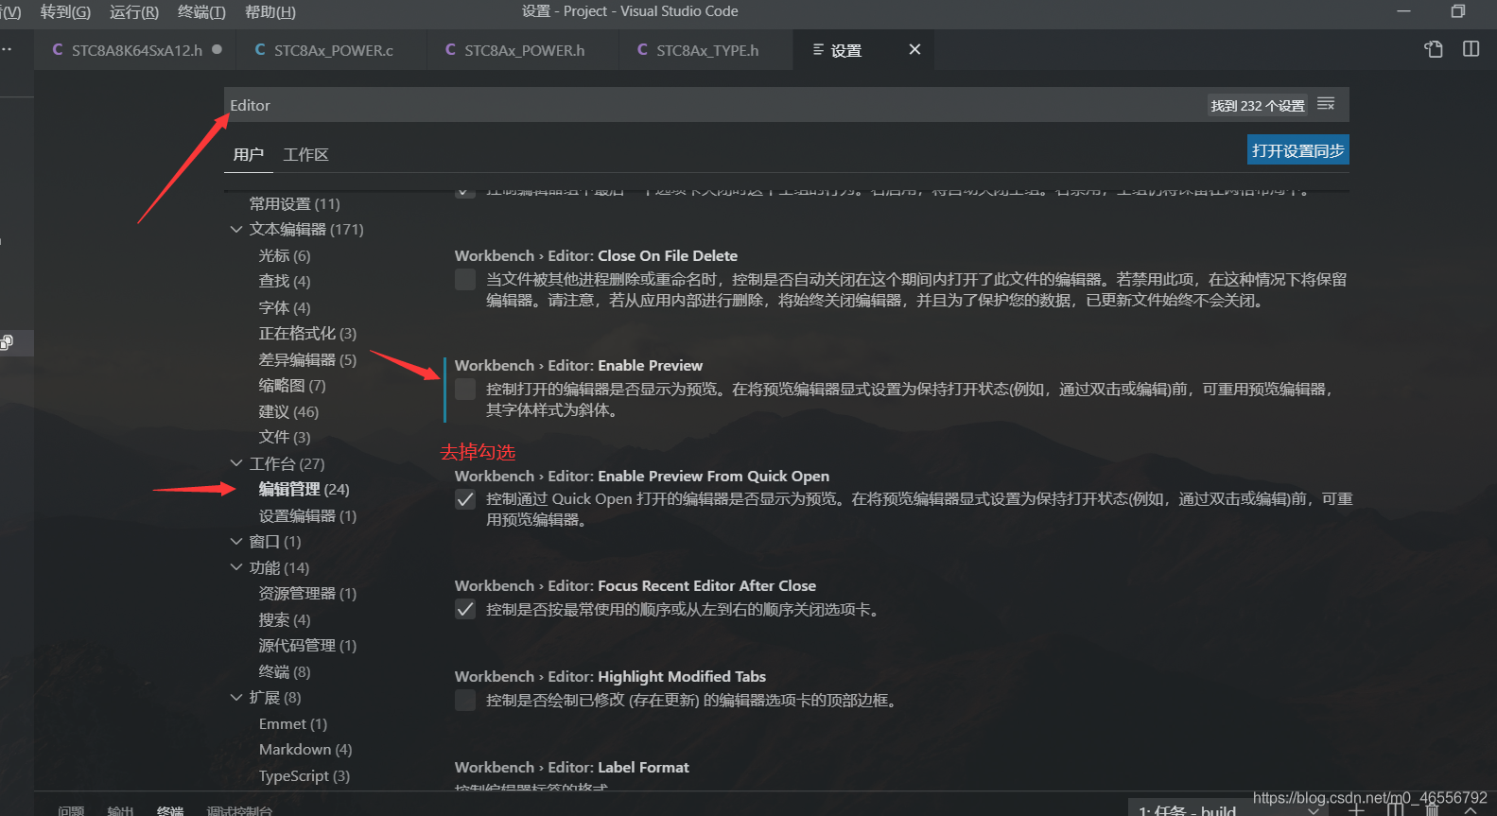The height and width of the screenshot is (816, 1497).
Task: Clear the settings search filter icon
Action: [1326, 104]
